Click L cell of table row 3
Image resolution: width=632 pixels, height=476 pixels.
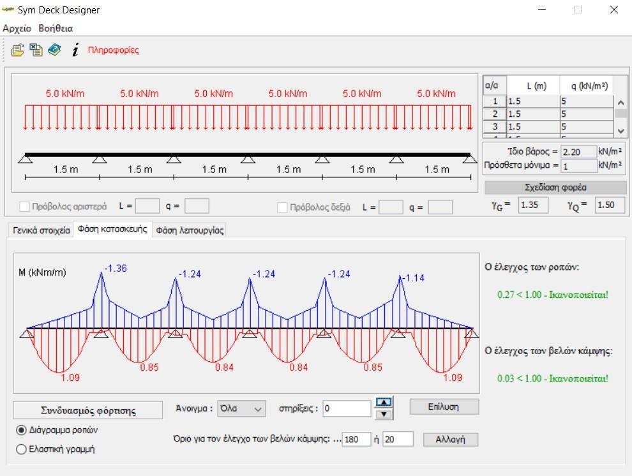(x=533, y=127)
